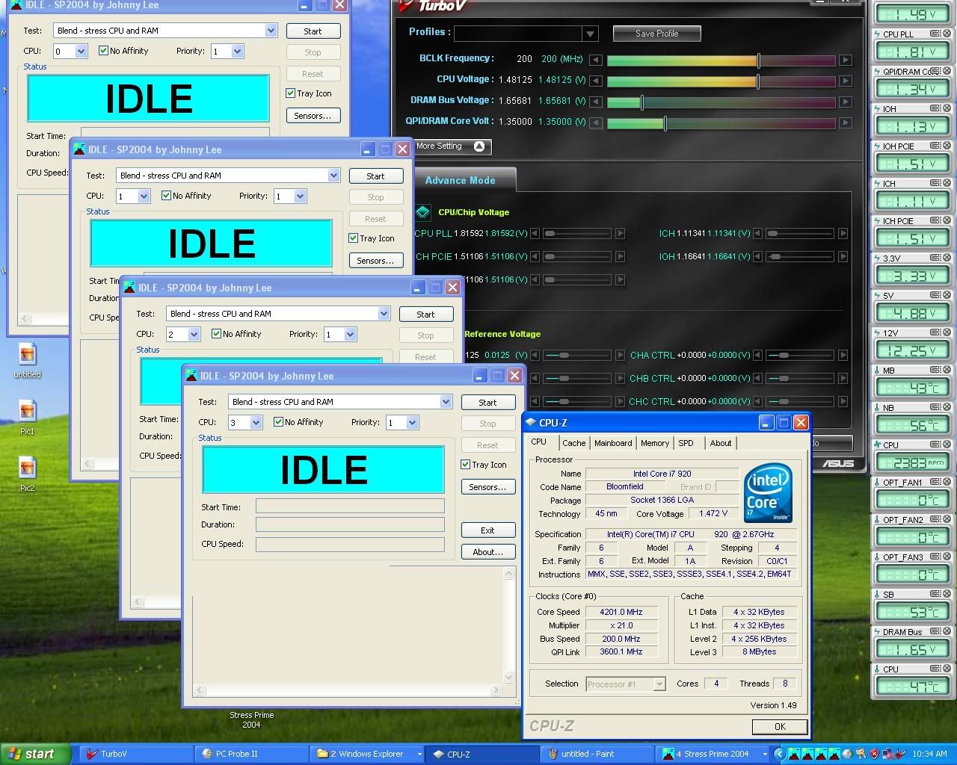
Task: Close the 12V sensor panel
Action: [x=947, y=332]
